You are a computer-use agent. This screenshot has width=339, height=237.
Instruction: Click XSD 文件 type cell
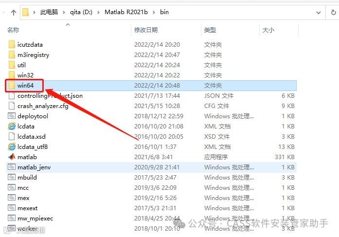tap(217, 136)
